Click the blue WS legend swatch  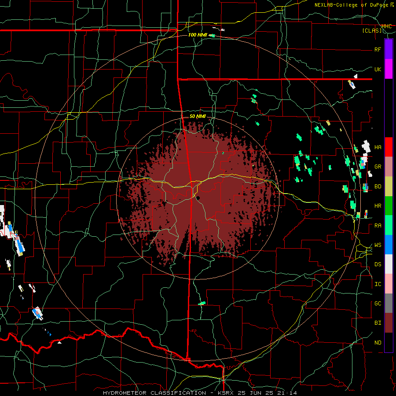coord(389,245)
